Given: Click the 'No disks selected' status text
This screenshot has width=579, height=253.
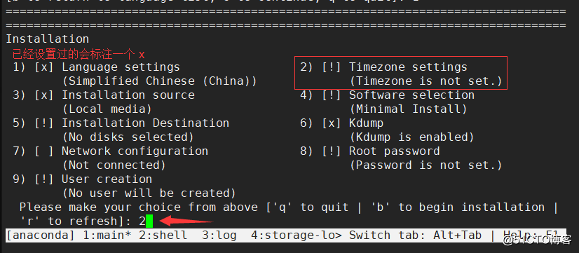Looking at the screenshot, I should (128, 137).
